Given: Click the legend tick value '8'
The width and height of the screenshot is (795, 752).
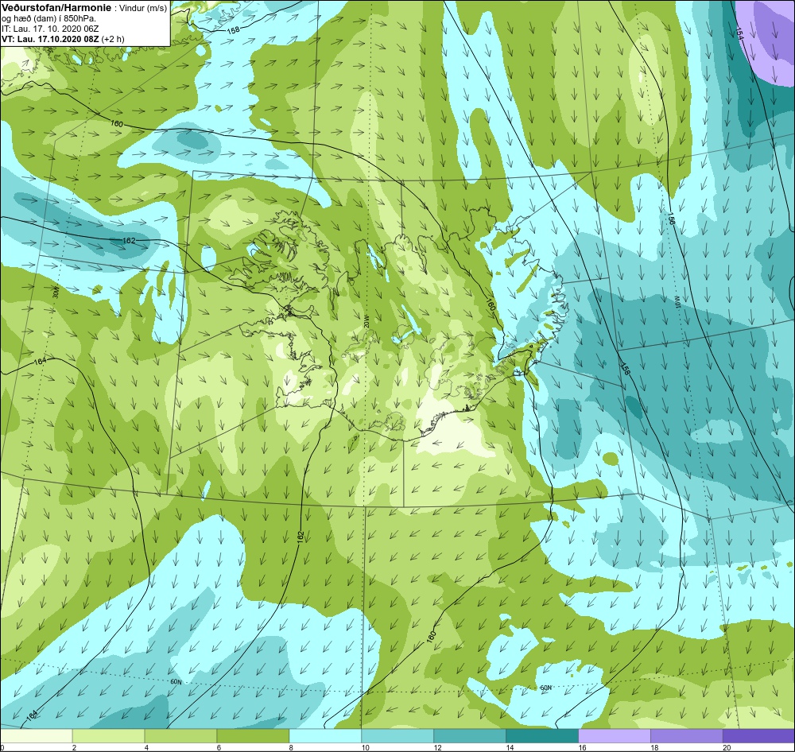Looking at the screenshot, I should click(x=291, y=747).
